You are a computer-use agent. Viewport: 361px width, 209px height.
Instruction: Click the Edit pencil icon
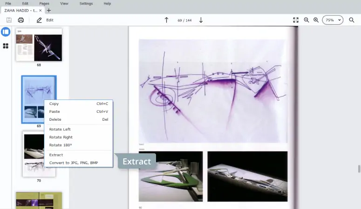[x=39, y=20]
